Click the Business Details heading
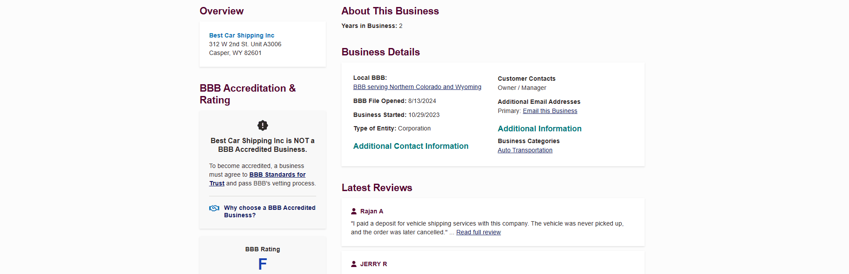 click(x=380, y=52)
